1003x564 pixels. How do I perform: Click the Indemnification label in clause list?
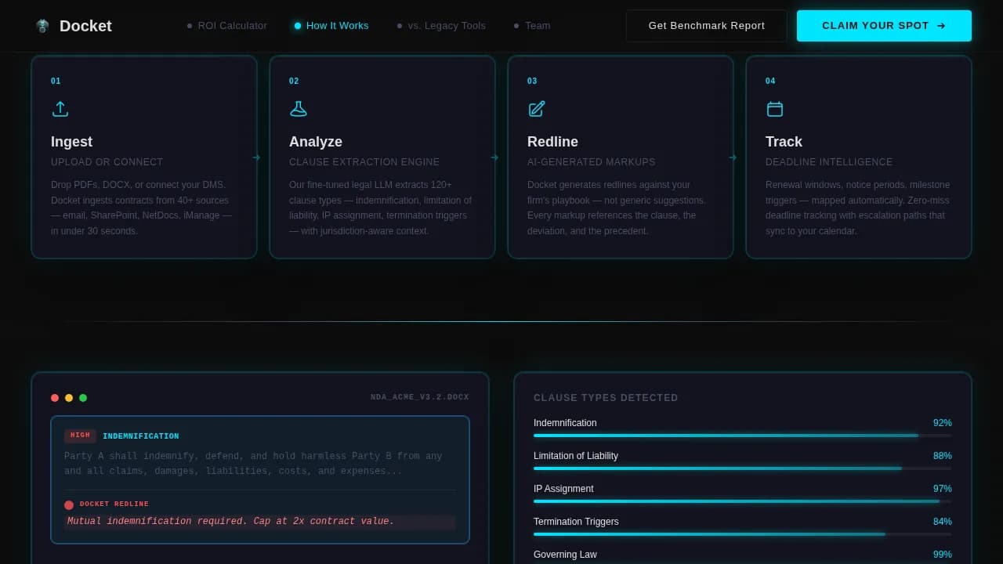coord(565,423)
